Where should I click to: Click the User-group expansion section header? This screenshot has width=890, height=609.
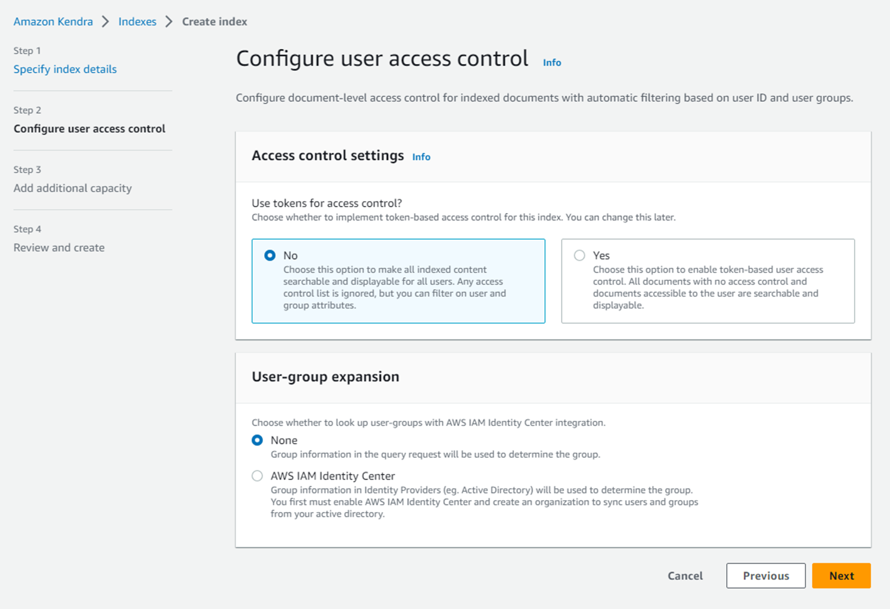(325, 377)
